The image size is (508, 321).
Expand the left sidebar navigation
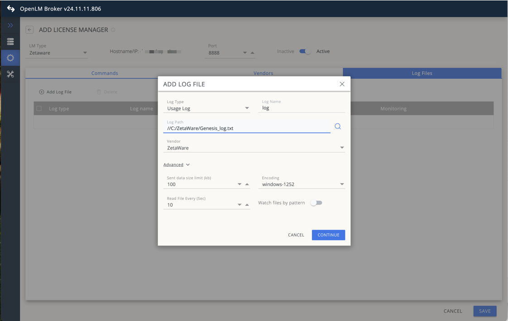10,25
